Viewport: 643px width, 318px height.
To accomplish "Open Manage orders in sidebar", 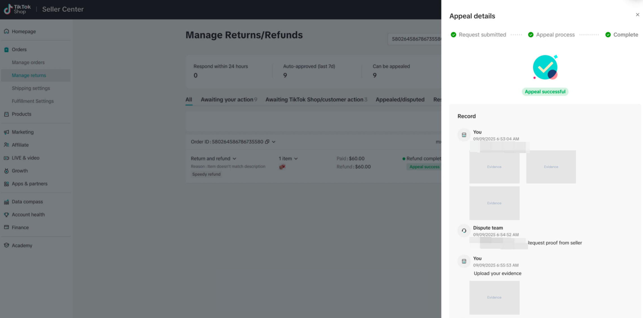I will (x=28, y=62).
